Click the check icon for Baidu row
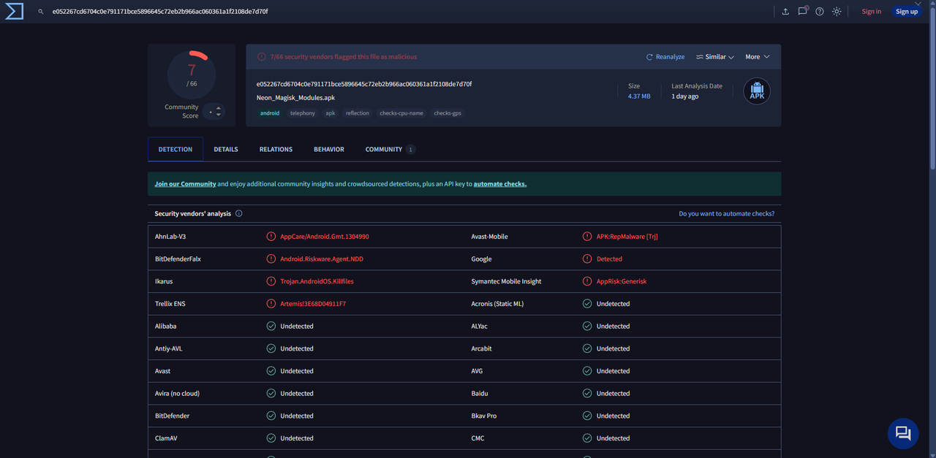The width and height of the screenshot is (936, 458). [x=587, y=394]
